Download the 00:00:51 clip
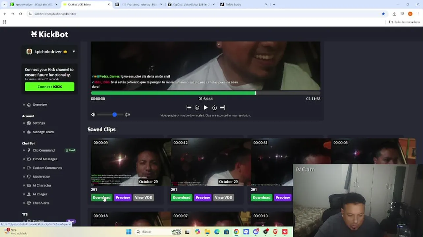The image size is (423, 237). 262,197
